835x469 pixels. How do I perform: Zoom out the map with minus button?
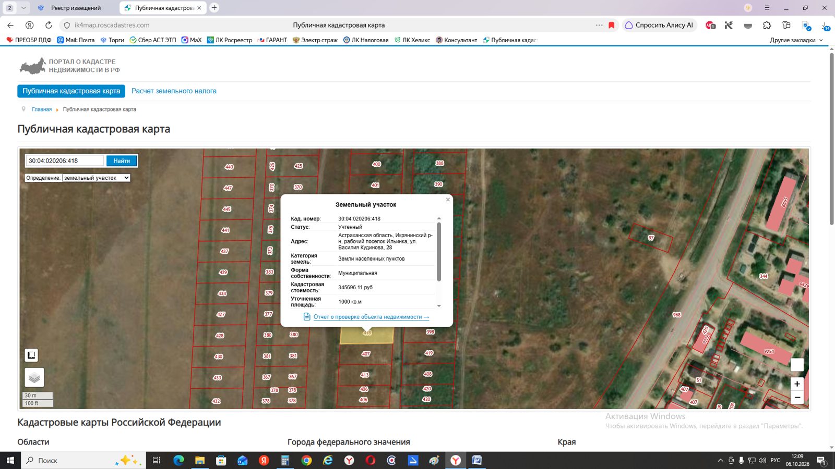click(797, 397)
